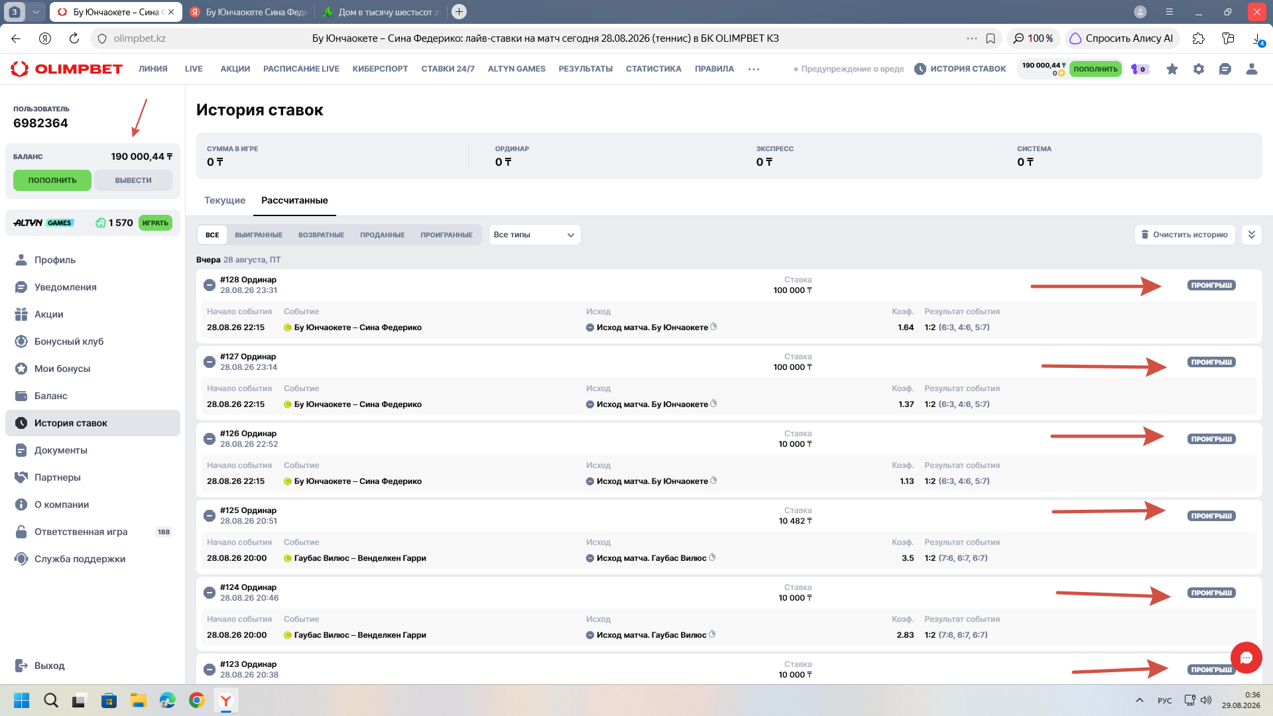Click the 'ВЫВЕСТИ' withdraw button
This screenshot has width=1273, height=716.
(133, 180)
